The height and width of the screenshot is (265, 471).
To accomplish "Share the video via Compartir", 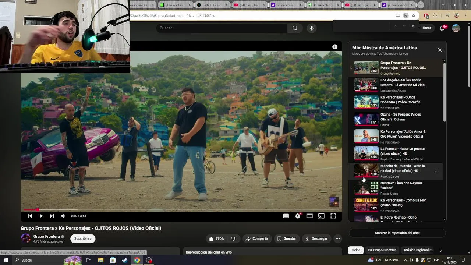I will [x=257, y=239].
